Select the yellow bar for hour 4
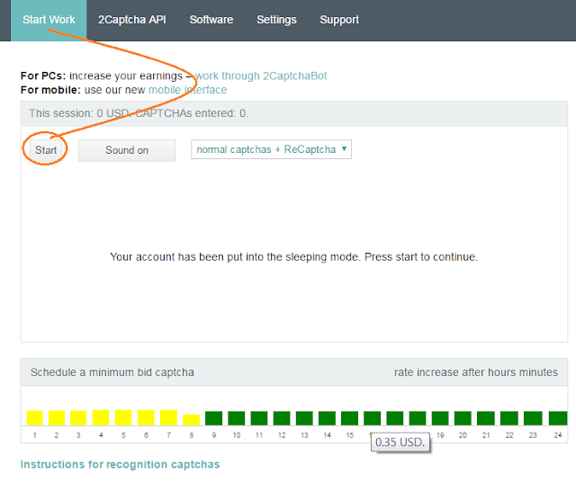The height and width of the screenshot is (483, 576). 101,417
